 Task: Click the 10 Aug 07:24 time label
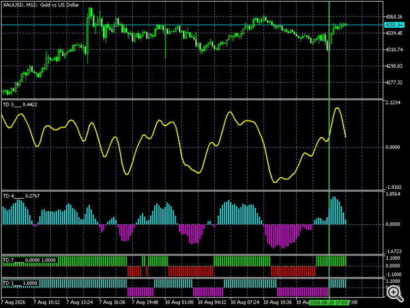[x=245, y=303]
